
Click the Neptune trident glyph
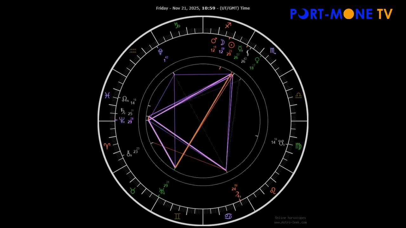(x=122, y=120)
